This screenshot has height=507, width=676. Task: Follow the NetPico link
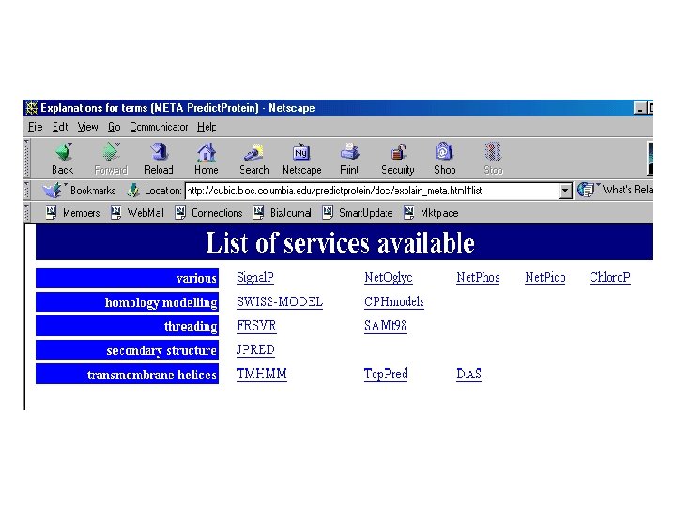click(x=545, y=277)
